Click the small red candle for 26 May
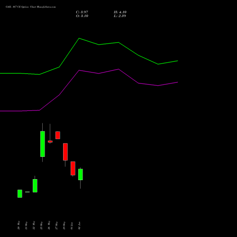237x237 pixels. coord(50,142)
